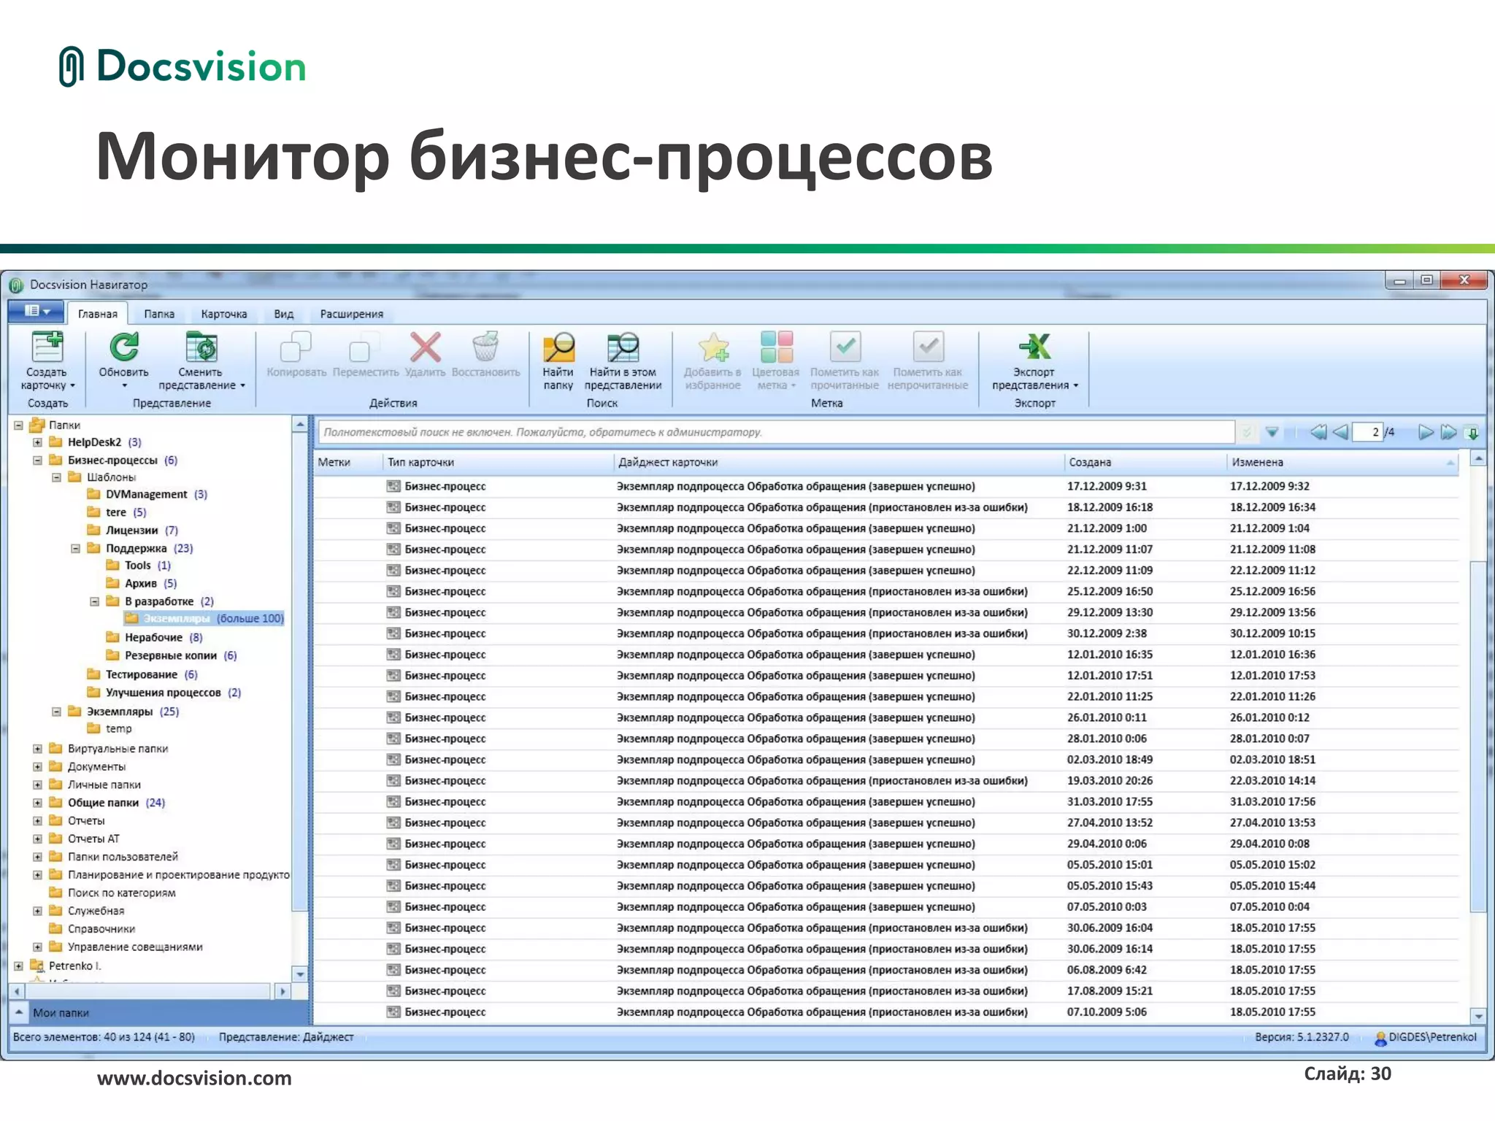The height and width of the screenshot is (1121, 1495).
Task: Switch to the Вид tab
Action: 284,314
